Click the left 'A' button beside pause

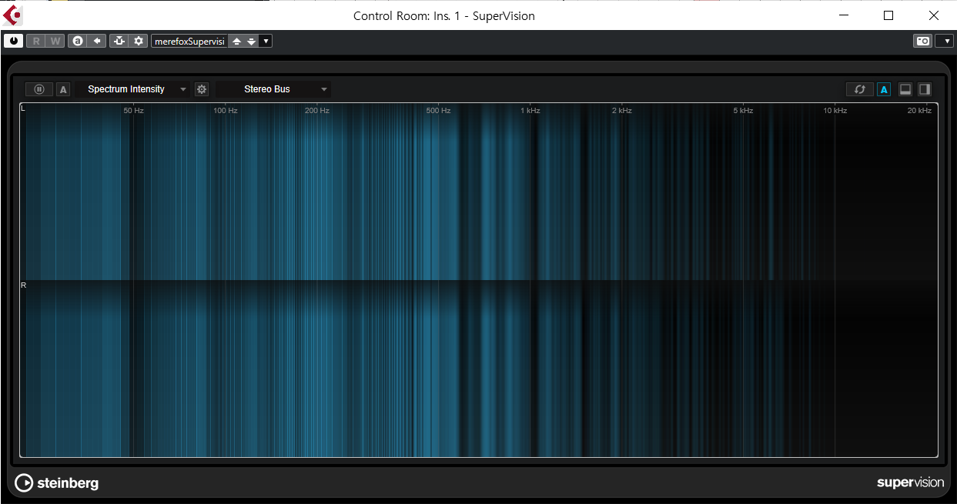point(63,89)
